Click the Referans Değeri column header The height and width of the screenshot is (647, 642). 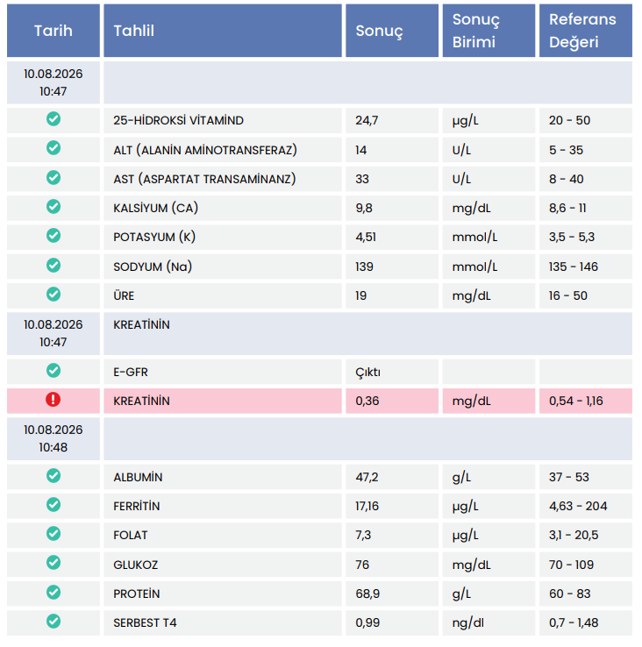(586, 31)
